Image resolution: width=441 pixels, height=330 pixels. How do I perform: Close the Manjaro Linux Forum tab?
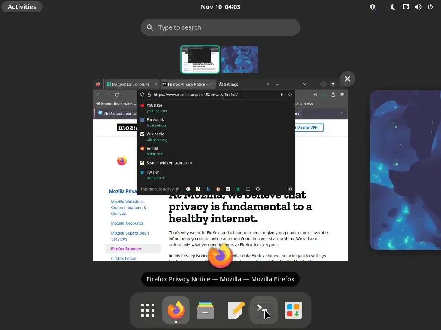[x=155, y=84]
